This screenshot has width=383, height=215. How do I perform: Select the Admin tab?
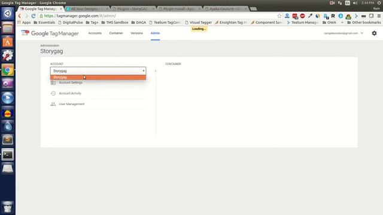tap(155, 33)
